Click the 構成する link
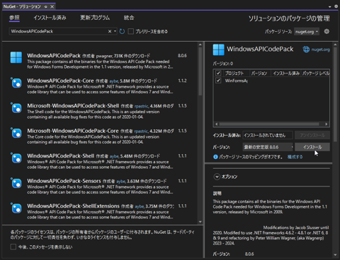340x260 pixels. (295, 157)
